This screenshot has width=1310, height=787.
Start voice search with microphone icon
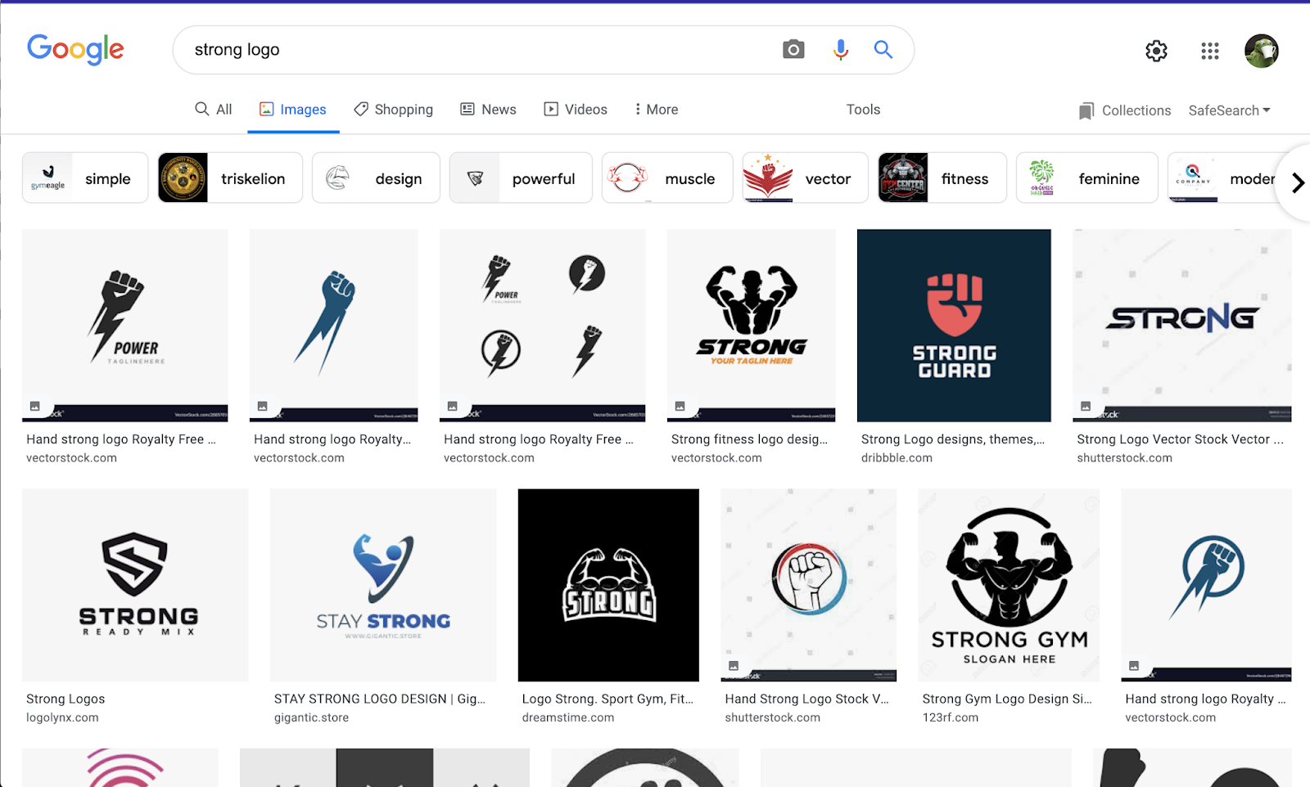[x=840, y=50]
